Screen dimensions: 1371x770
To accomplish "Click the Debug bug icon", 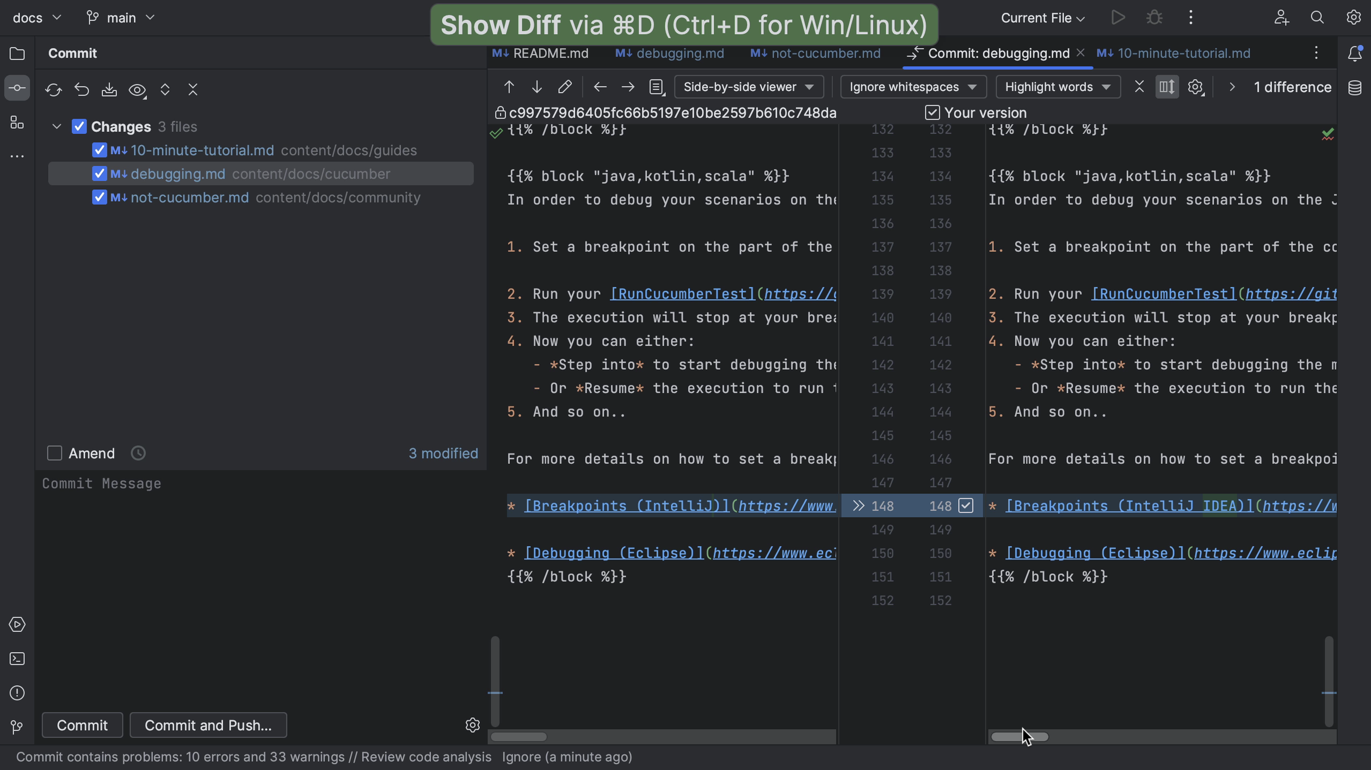I will pos(1154,18).
